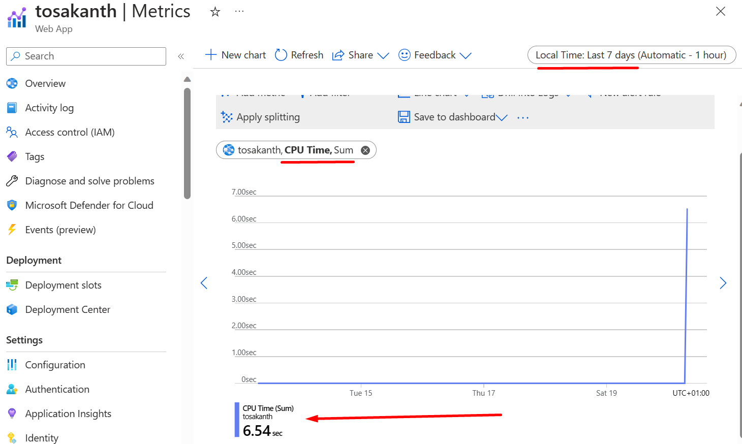Open the Local Time range picker
This screenshot has height=444, width=742.
click(632, 55)
